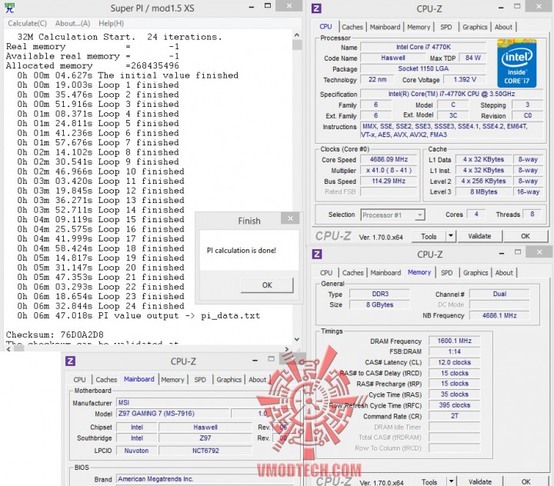Switch to SPD tab in top CPU-Z window
This screenshot has width=554, height=486.
(446, 27)
